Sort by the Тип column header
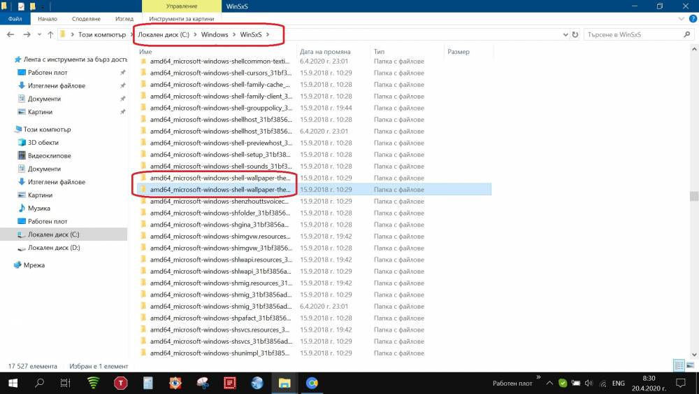This screenshot has width=699, height=394. click(379, 52)
